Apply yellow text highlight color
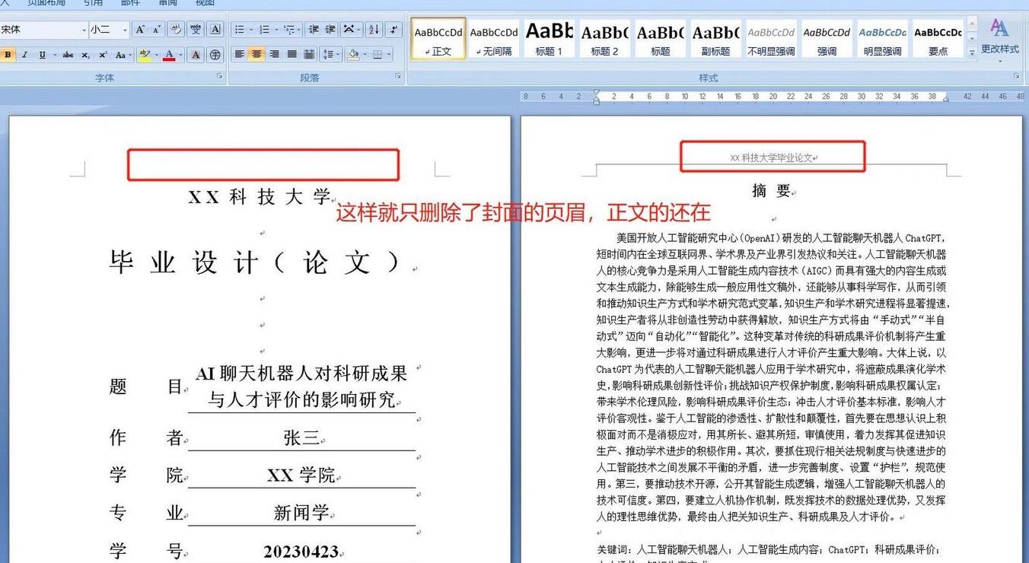The height and width of the screenshot is (563, 1029). (x=145, y=55)
